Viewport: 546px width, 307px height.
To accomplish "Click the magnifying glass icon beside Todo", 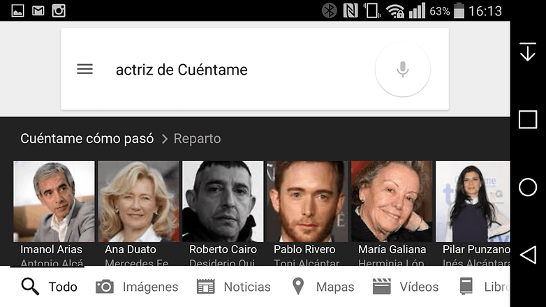I will point(30,287).
